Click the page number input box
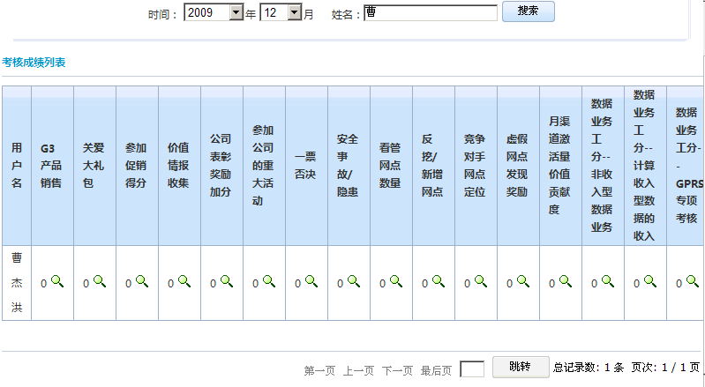Screen dimensions: 705x387 [472, 369]
